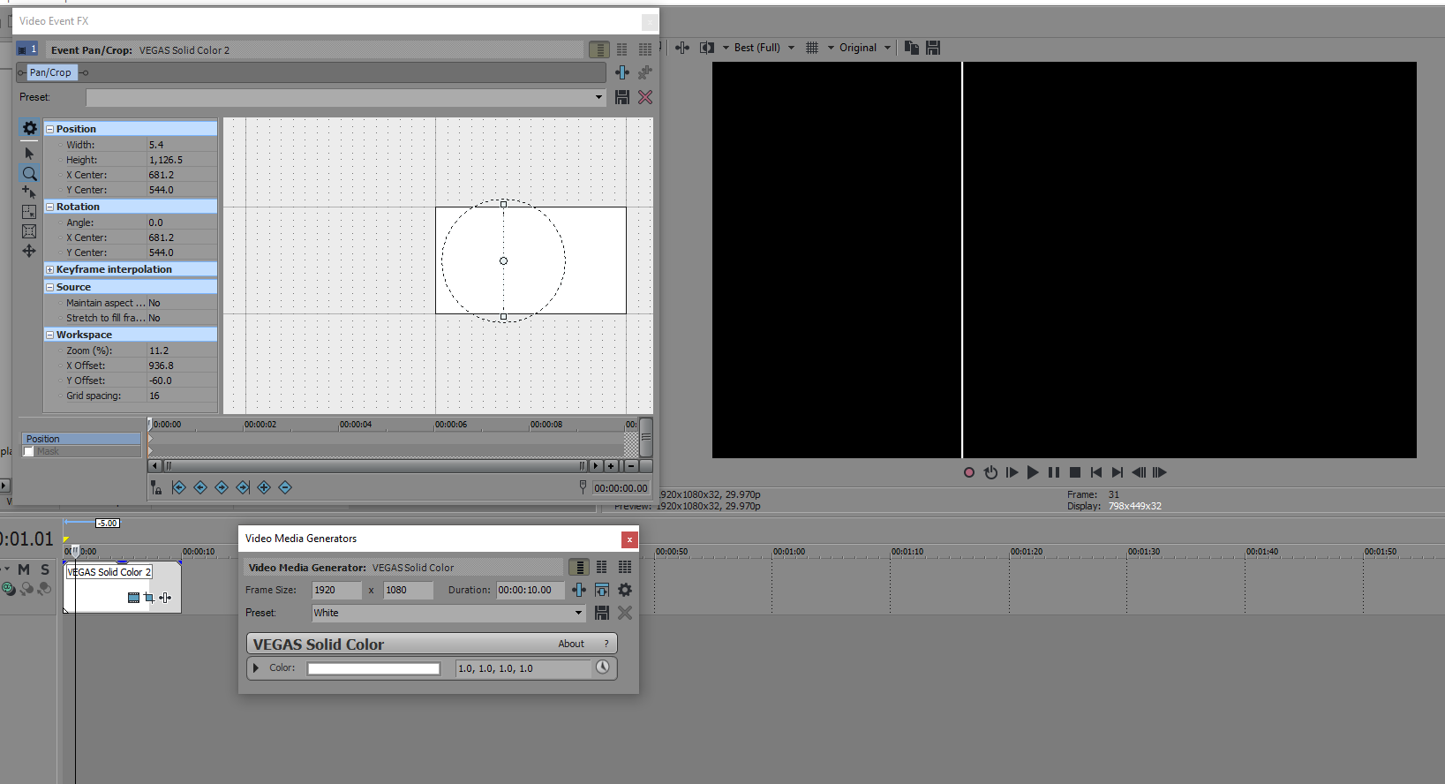This screenshot has width=1445, height=784.
Task: Open the White preset dropdown in the generator
Action: pos(578,613)
